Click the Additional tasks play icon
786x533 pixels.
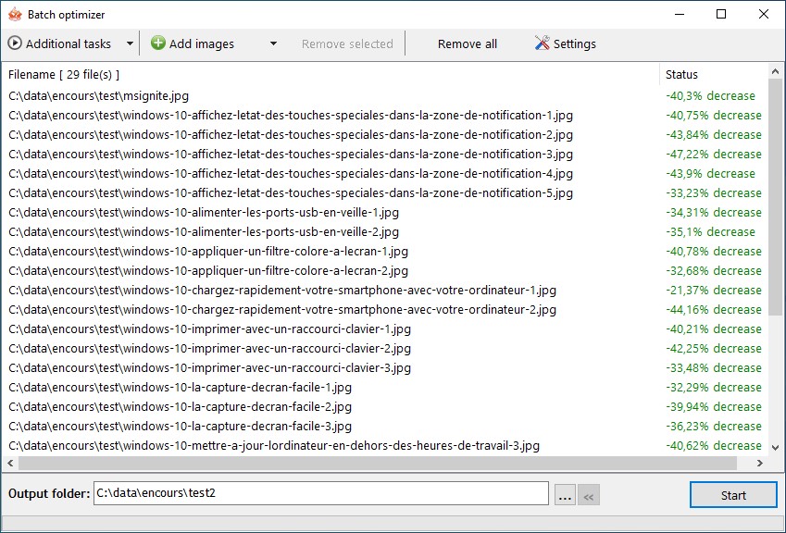pyautogui.click(x=15, y=43)
